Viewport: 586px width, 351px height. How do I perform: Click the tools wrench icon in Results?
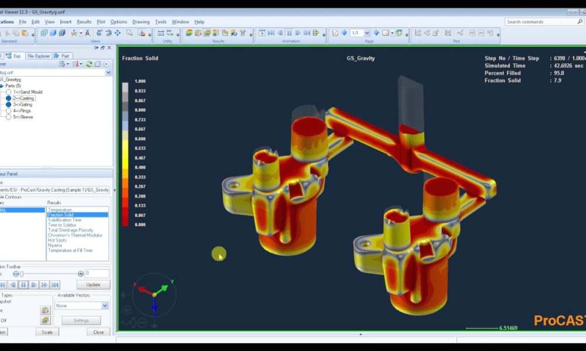point(243,33)
